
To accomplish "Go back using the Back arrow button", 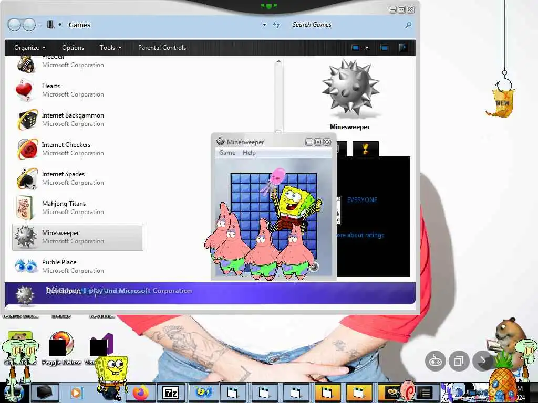I will [14, 25].
